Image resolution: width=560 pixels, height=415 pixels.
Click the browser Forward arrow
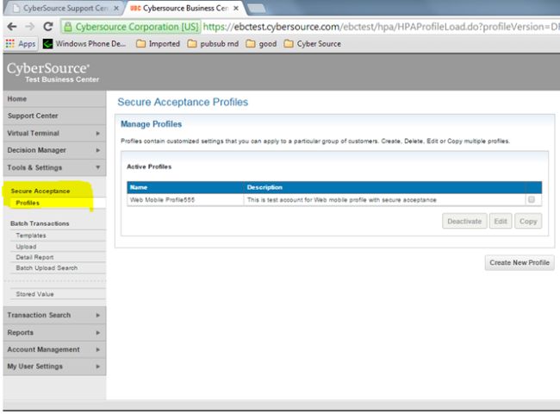point(29,27)
